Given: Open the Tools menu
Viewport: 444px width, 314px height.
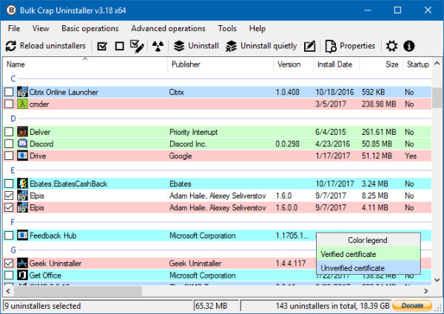Looking at the screenshot, I should (227, 28).
